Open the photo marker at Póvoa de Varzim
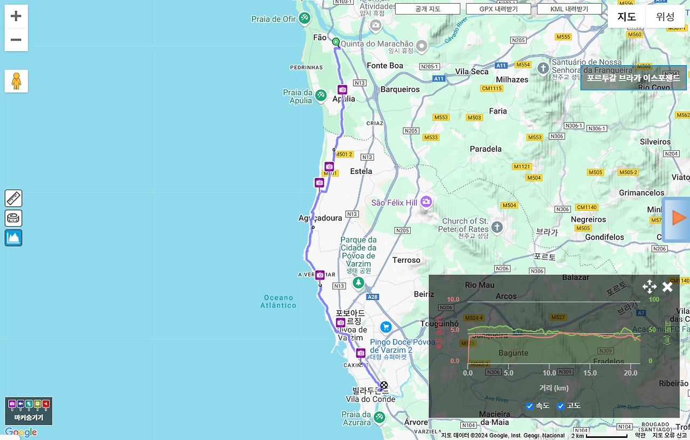Screen dimensions: 690x440 (341, 322)
